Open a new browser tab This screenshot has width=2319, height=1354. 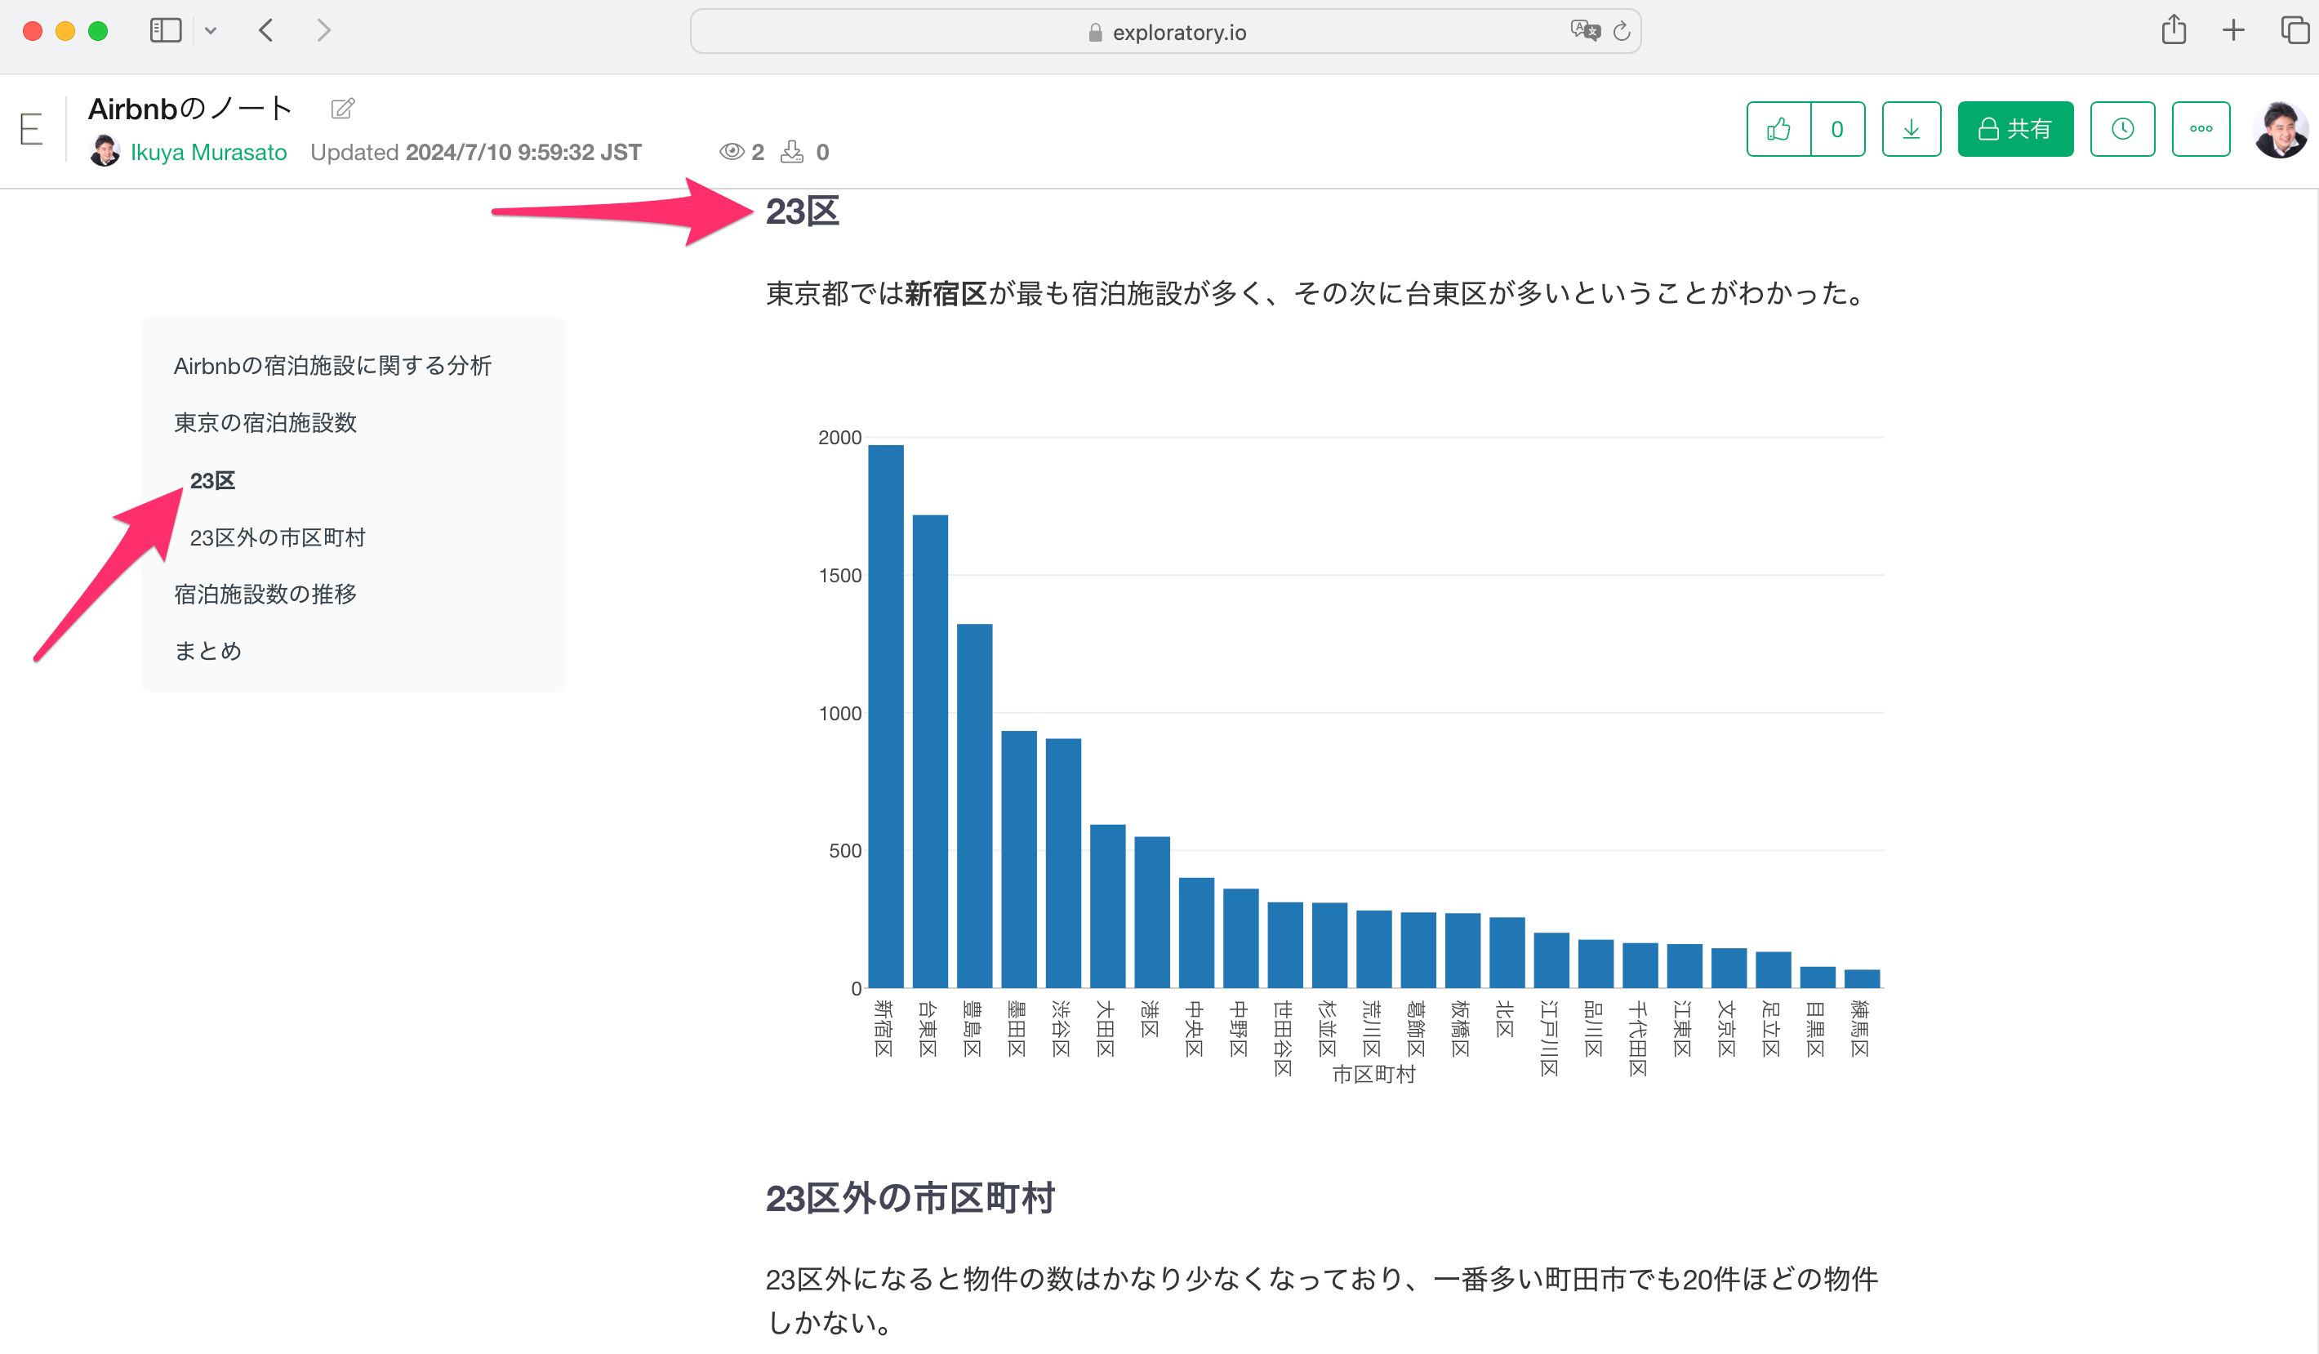2233,30
